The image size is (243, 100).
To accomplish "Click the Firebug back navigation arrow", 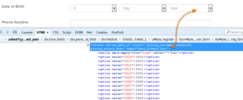I will pos(1,32).
